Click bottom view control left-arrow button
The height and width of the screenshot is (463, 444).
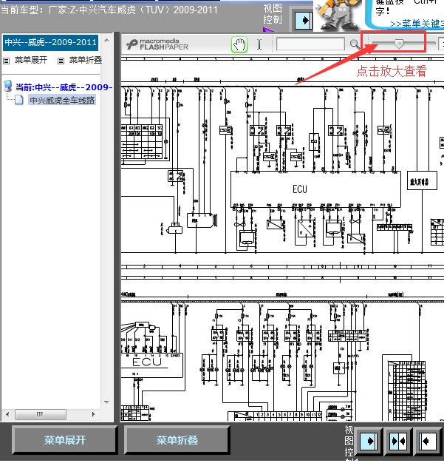point(428,442)
